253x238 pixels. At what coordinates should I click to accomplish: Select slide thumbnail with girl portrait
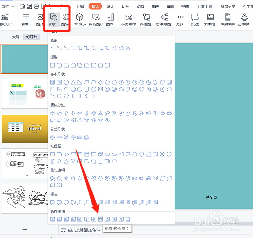(25, 94)
